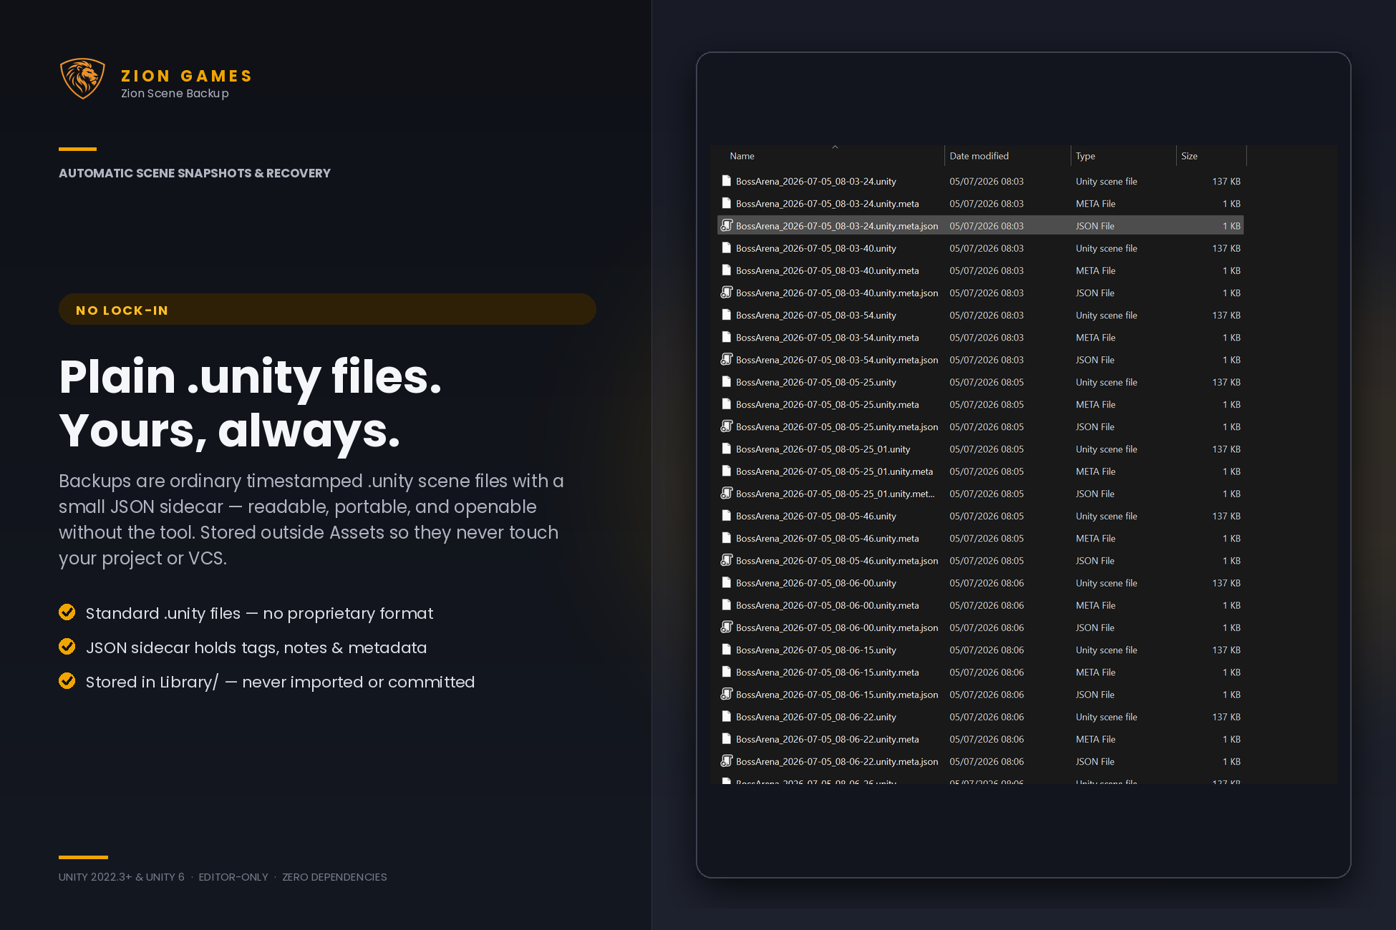Click file icon of BossArena_2026-07-05_08-05-25_01.unity.meta
Image resolution: width=1396 pixels, height=930 pixels.
tap(726, 471)
